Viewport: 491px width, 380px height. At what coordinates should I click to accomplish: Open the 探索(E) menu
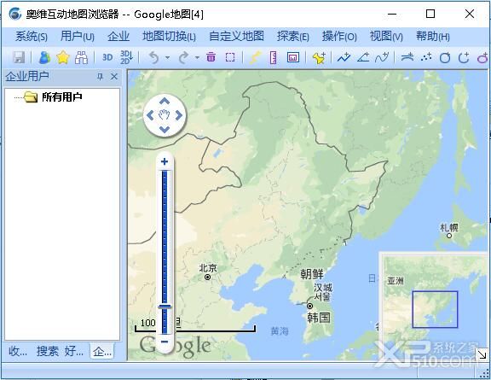point(292,37)
